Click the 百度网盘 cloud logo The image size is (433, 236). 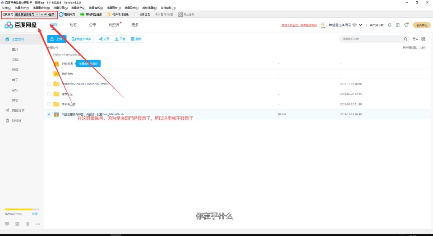click(9, 25)
